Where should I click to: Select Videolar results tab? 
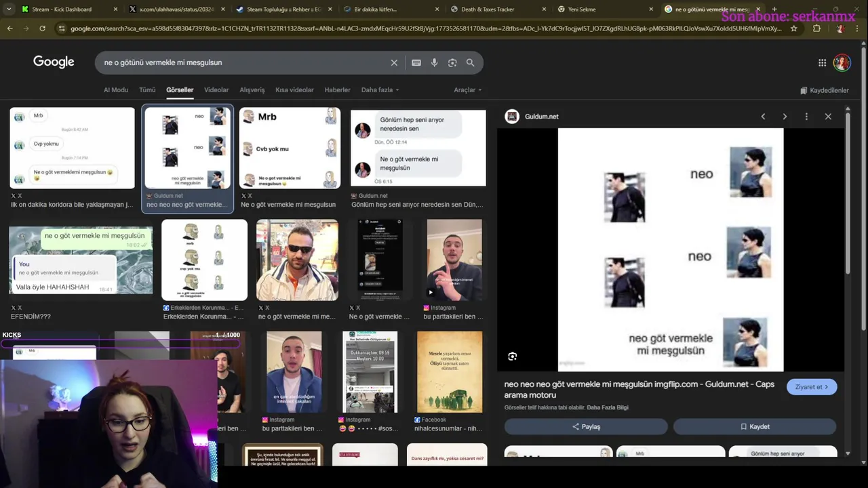[x=216, y=90]
